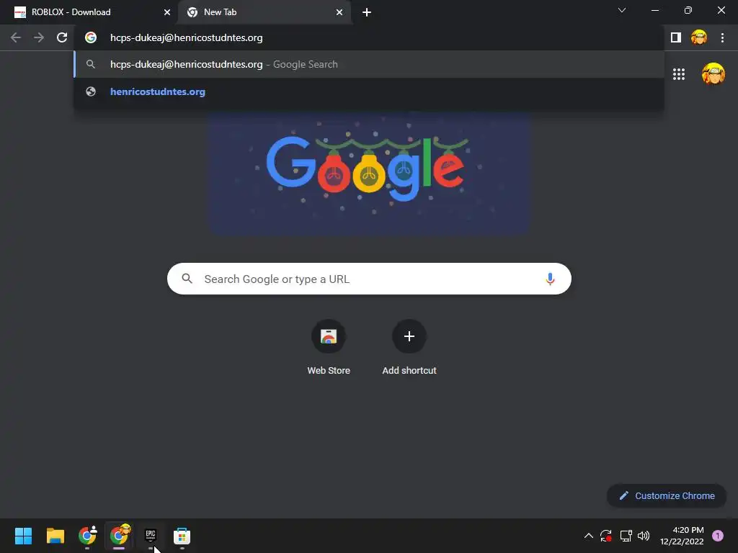Screen dimensions: 738x553
Task: Open the notification badge in taskbar corner
Action: 718,536
